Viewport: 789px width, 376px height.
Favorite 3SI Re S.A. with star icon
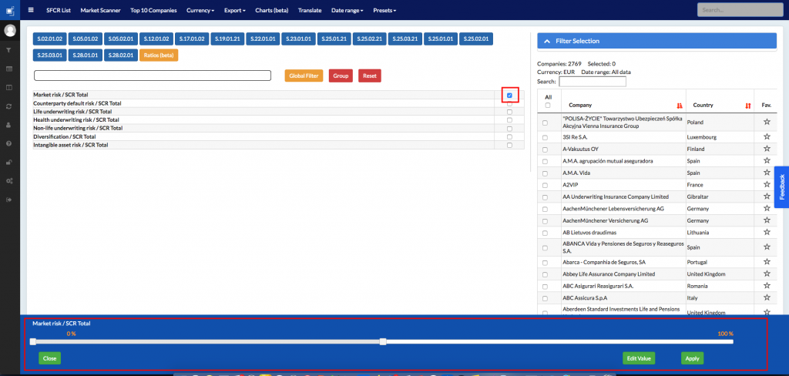[x=766, y=136]
